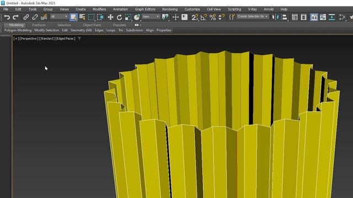Click the Select and Manipulate icon

coord(175,17)
